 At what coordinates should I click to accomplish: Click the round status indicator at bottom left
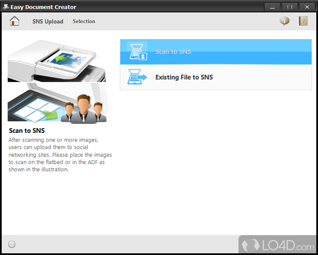click(12, 244)
